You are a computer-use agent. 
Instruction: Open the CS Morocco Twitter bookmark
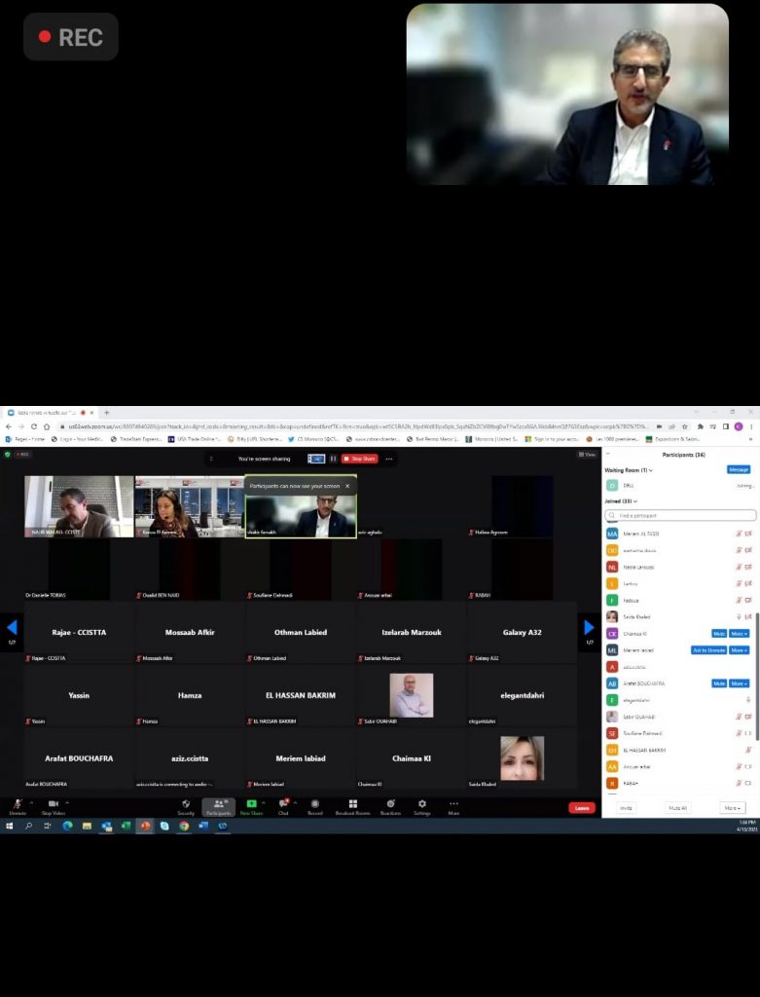coord(313,439)
